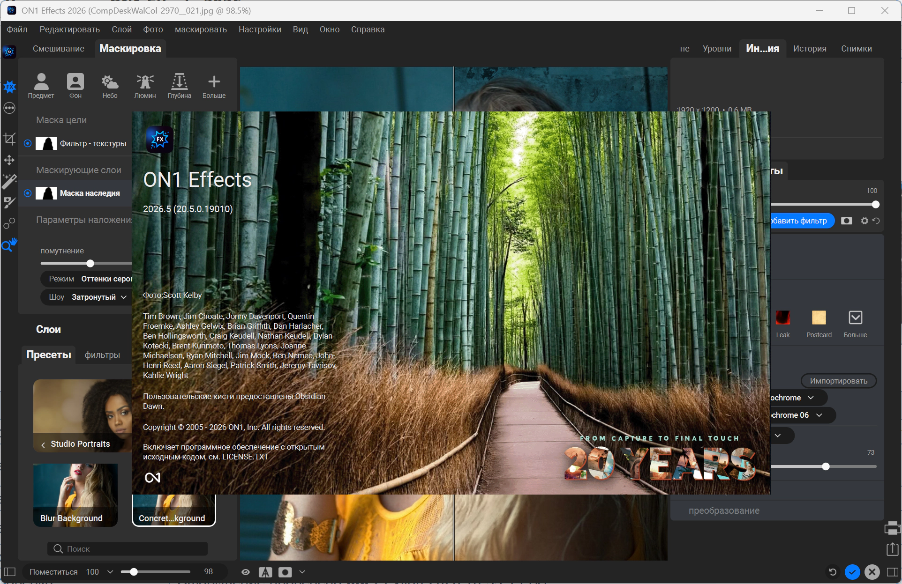The width and height of the screenshot is (902, 584).
Task: Click the zoom slider in bottom bar
Action: [x=155, y=572]
